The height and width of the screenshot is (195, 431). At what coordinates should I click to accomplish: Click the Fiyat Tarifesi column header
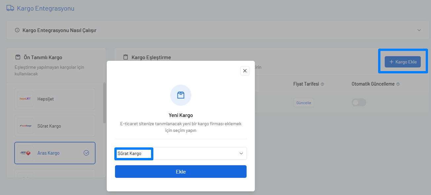(x=306, y=84)
